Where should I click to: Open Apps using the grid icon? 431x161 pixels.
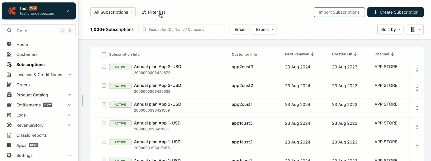click(9, 145)
